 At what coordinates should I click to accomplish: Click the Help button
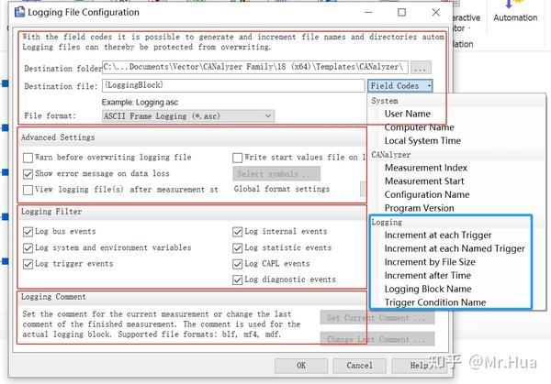point(419,366)
